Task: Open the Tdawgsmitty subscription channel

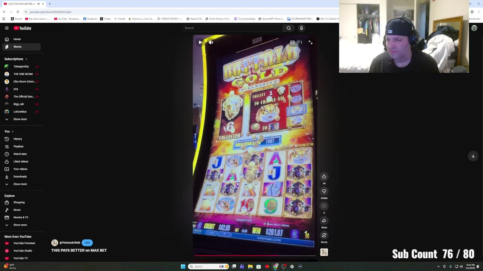Action: click(21, 67)
